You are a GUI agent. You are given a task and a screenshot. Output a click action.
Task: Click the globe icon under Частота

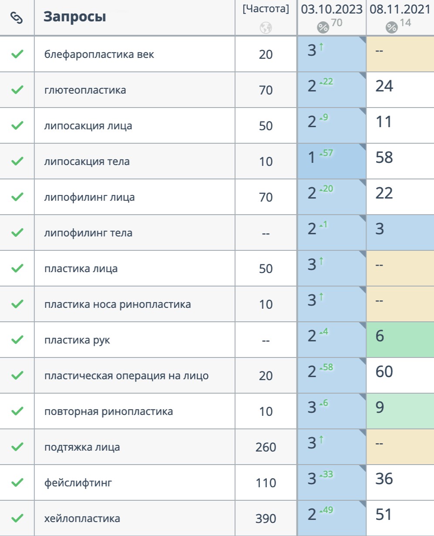point(266,28)
